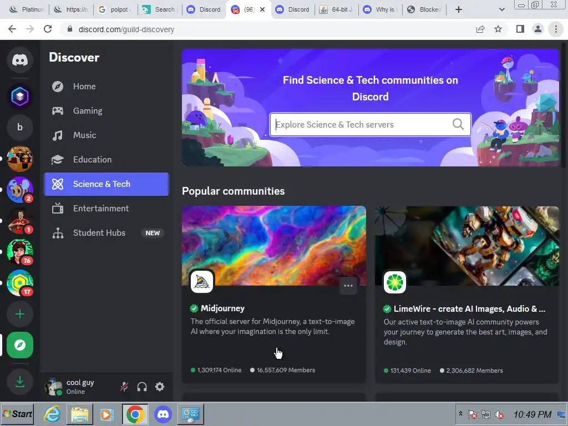The width and height of the screenshot is (568, 426).
Task: Click the Midjourney sailboat server logo
Action: tap(202, 281)
